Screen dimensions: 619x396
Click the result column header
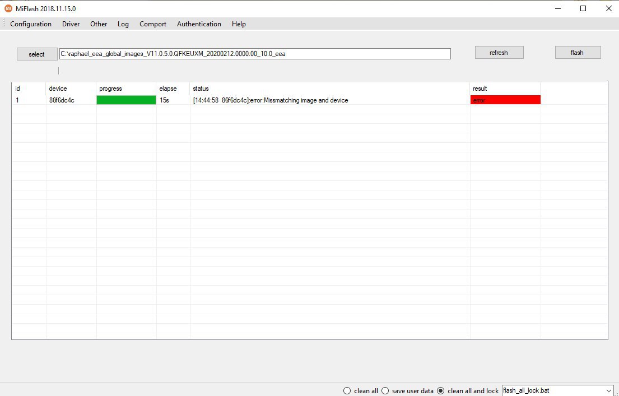tap(505, 88)
